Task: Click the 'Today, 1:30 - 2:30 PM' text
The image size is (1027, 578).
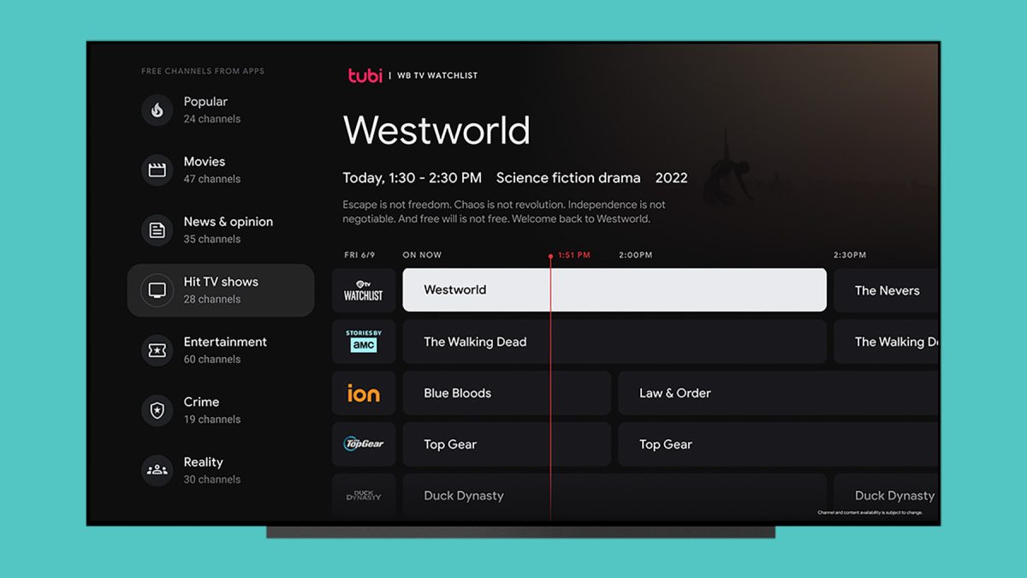Action: (412, 178)
